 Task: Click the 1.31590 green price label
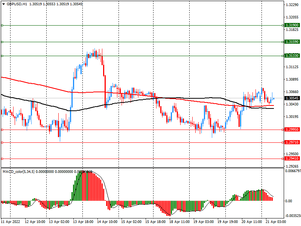[x=292, y=42]
